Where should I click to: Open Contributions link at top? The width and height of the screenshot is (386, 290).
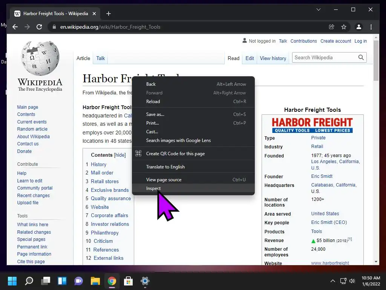click(303, 41)
